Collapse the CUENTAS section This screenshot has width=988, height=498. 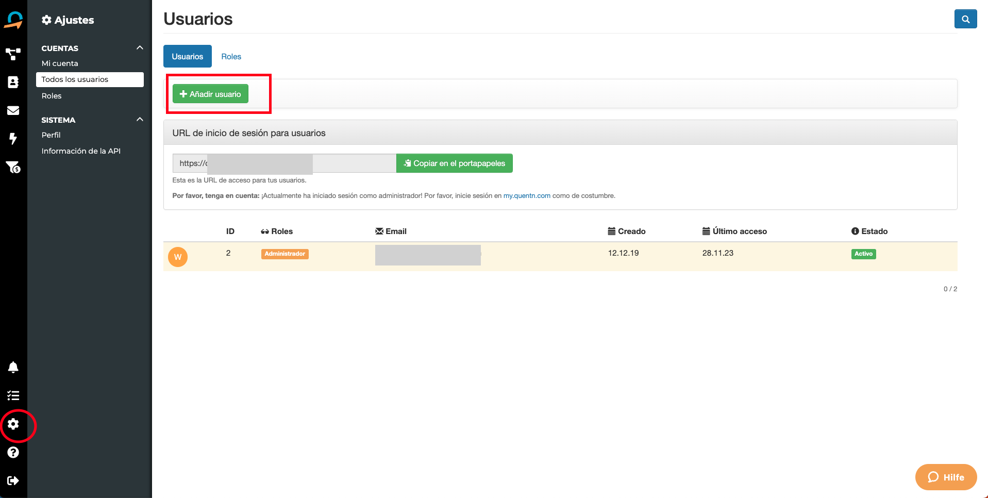(x=140, y=48)
